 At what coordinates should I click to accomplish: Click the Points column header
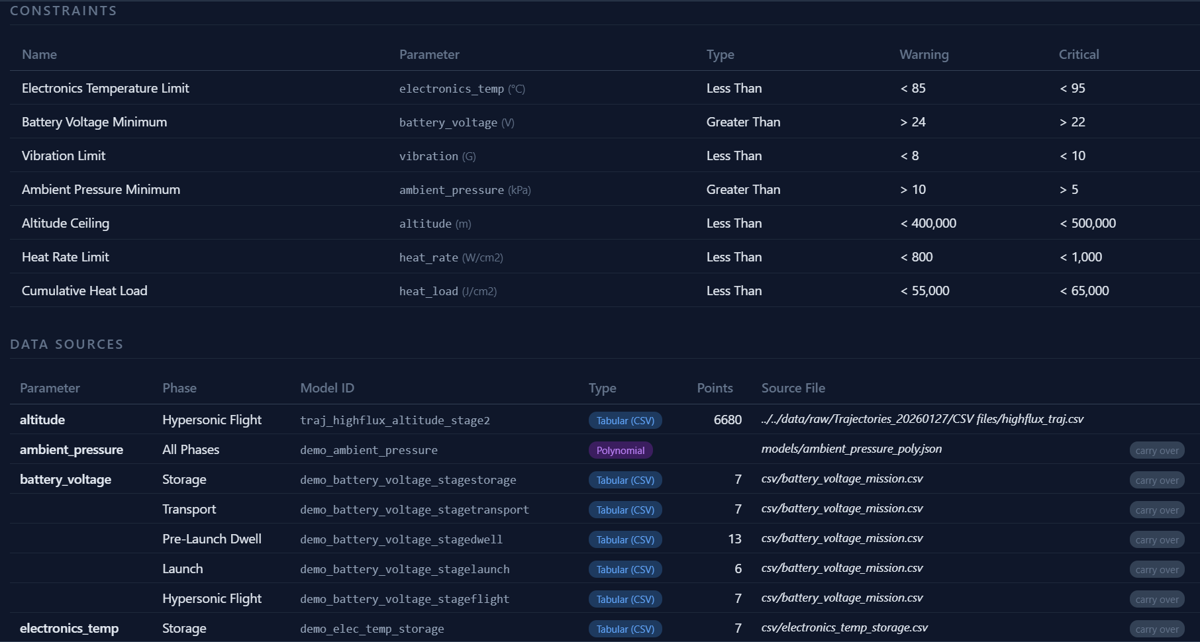click(x=715, y=388)
